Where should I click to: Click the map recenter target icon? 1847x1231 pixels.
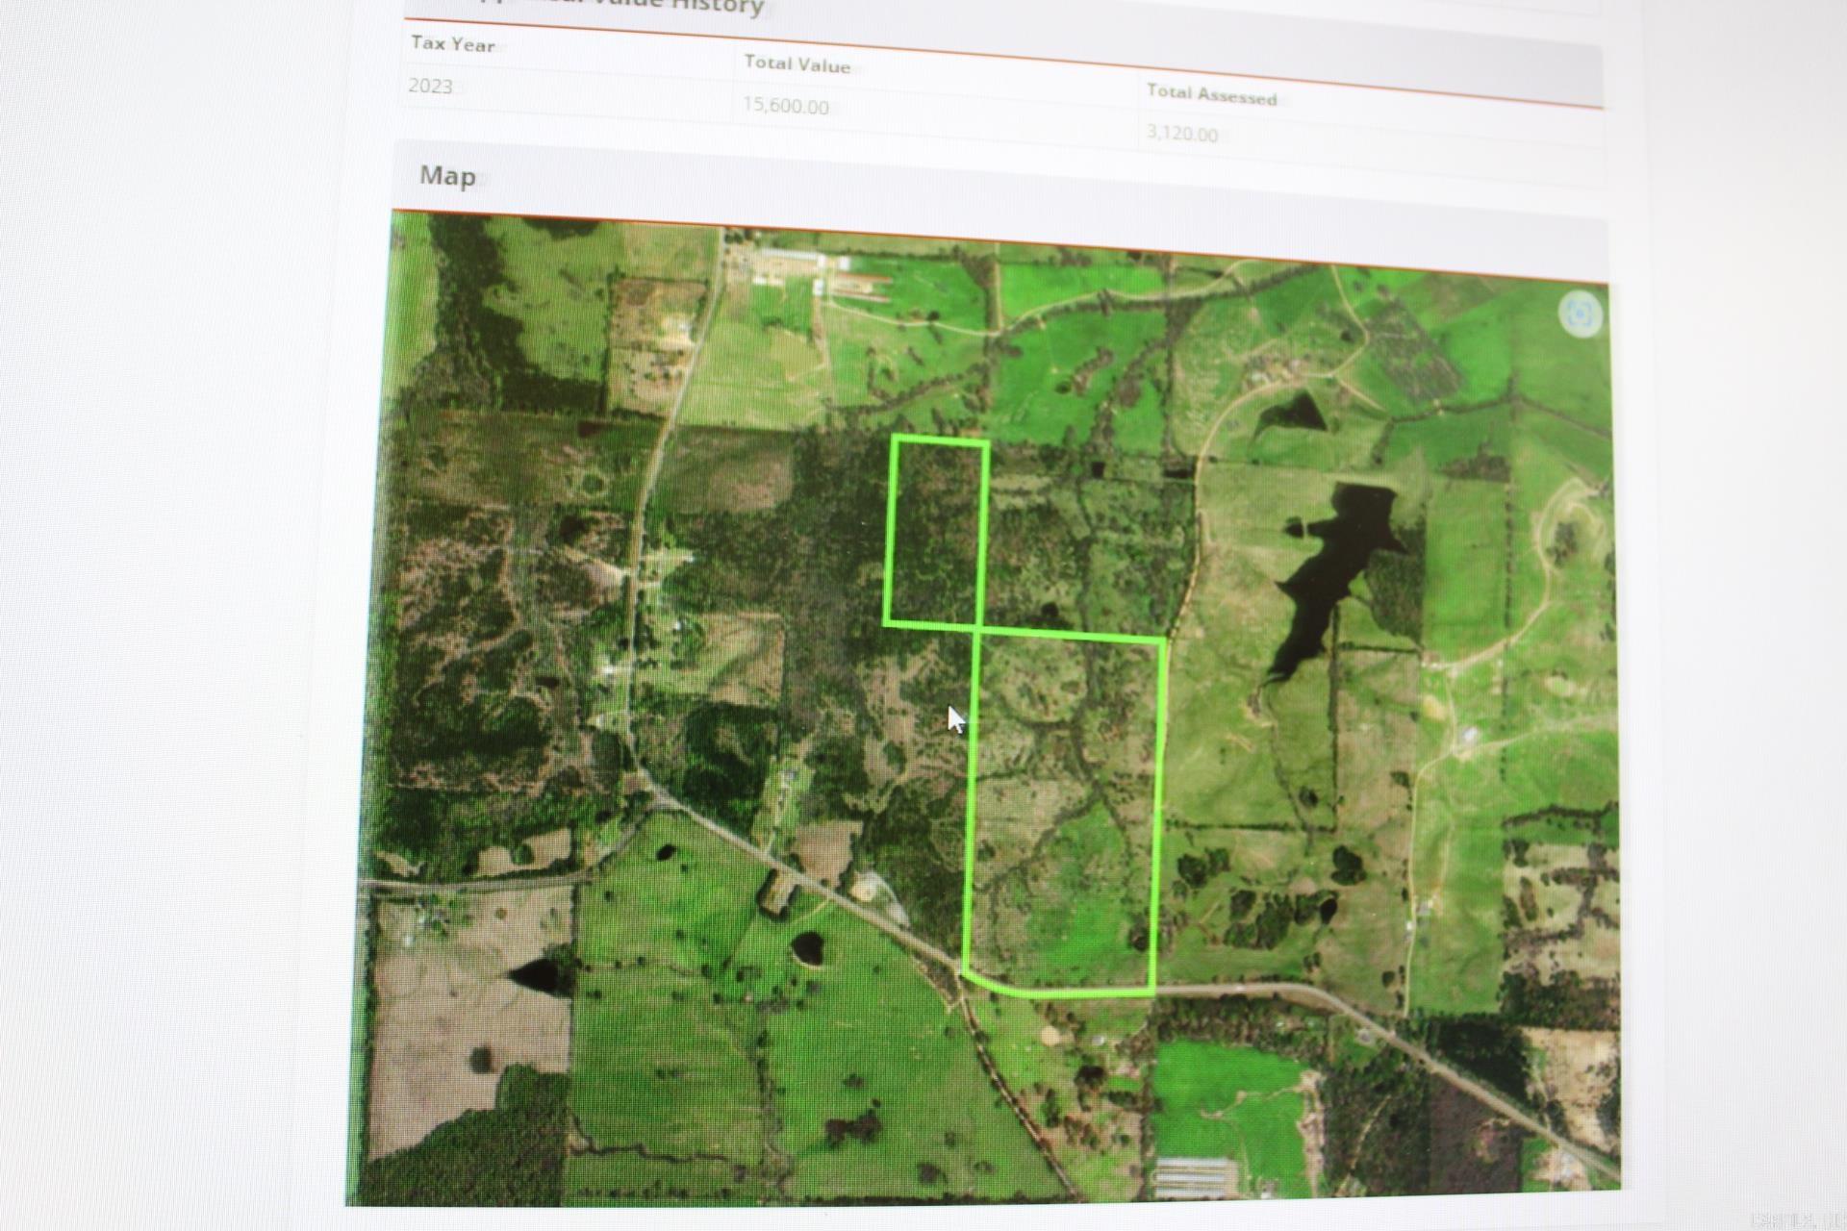[1581, 314]
